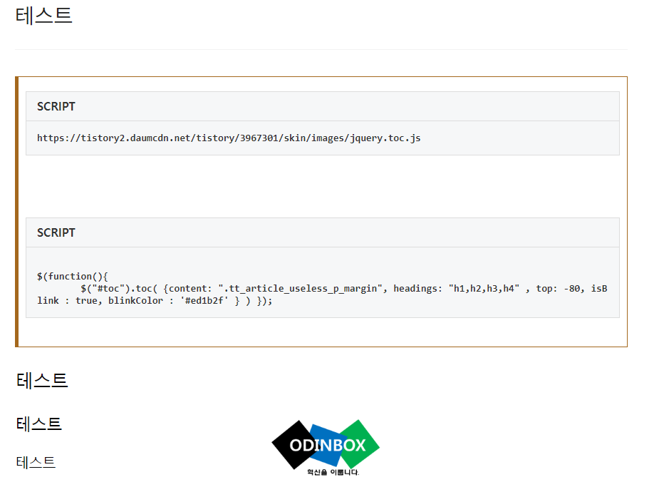Image resolution: width=659 pixels, height=492 pixels.
Task: Click the code line containing $("#toc").toc(
Action: [x=344, y=289]
